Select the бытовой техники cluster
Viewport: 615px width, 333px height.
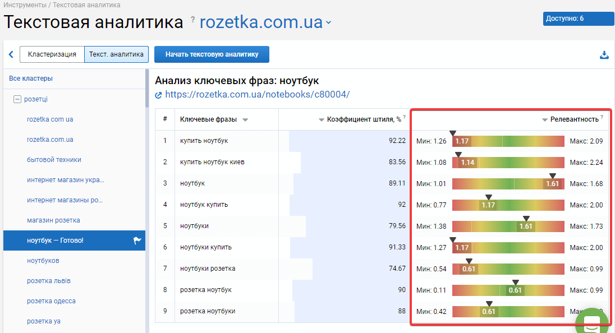tap(54, 160)
